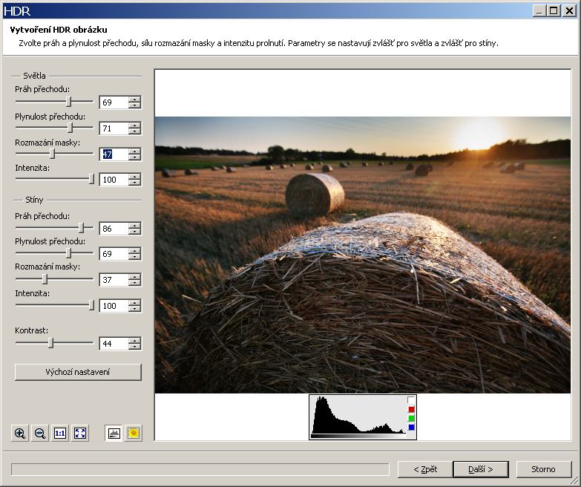Screen dimensions: 581x487
Task: Click the Stíny Práh přechodu spinner arrows
Action: (134, 229)
